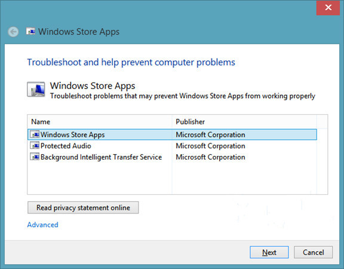Select Background Intelligent Transfer Service row

point(172,157)
